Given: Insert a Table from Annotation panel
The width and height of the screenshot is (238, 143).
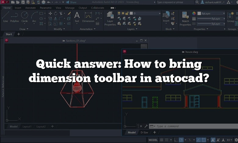Looking at the screenshot, I should pos(97,23).
